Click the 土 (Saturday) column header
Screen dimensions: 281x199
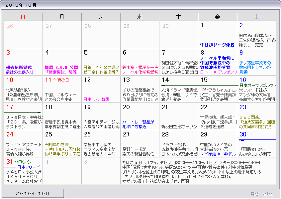[256, 17]
